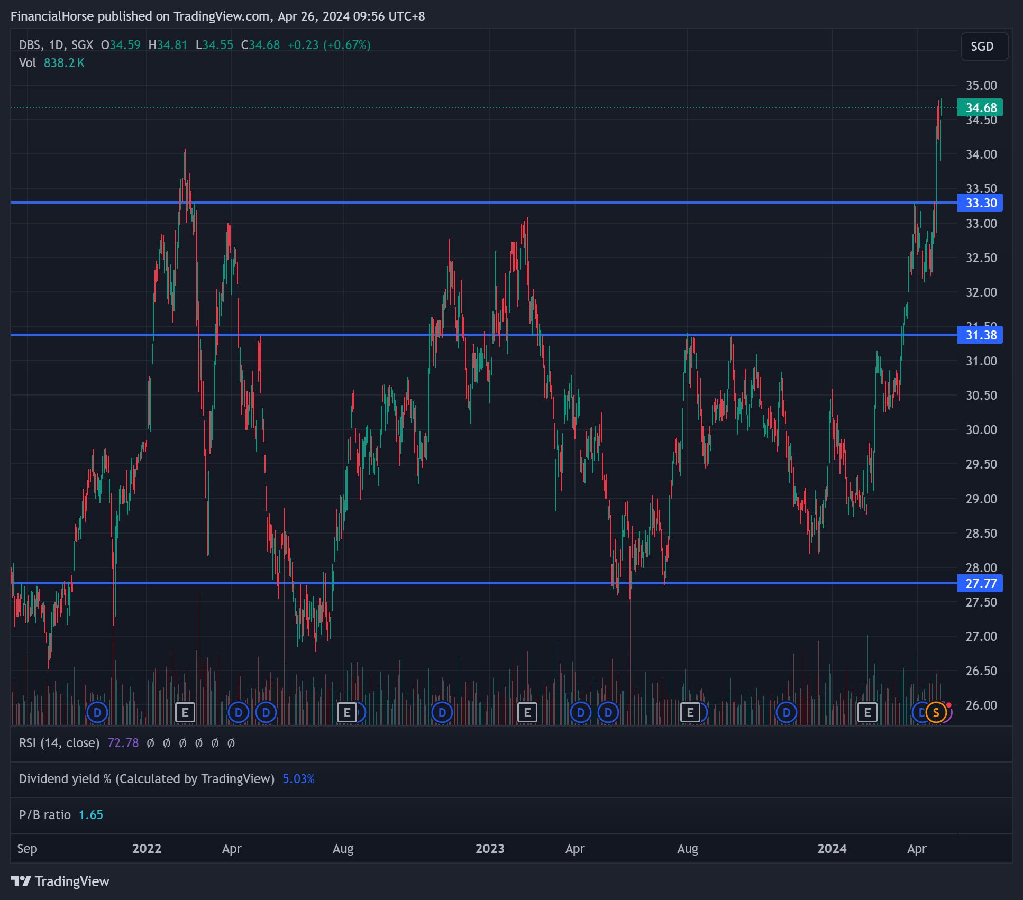Image resolution: width=1023 pixels, height=900 pixels.
Task: Click the P/B ratio indicator label
Action: click(45, 815)
